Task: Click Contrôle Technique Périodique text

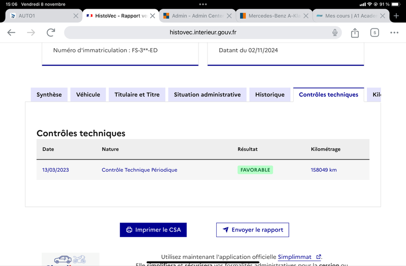Action: point(139,170)
